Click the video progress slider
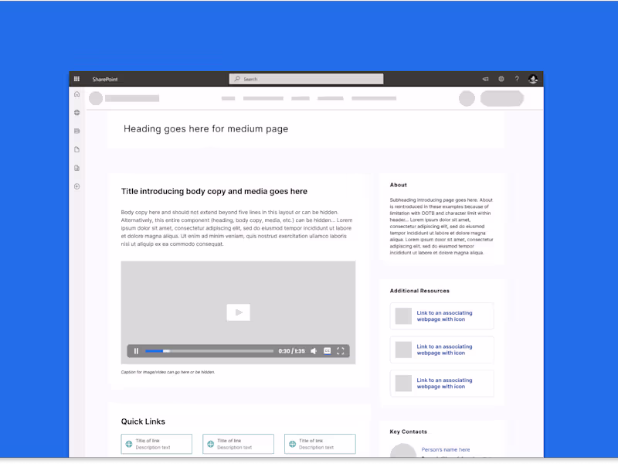The height and width of the screenshot is (464, 618). 209,351
